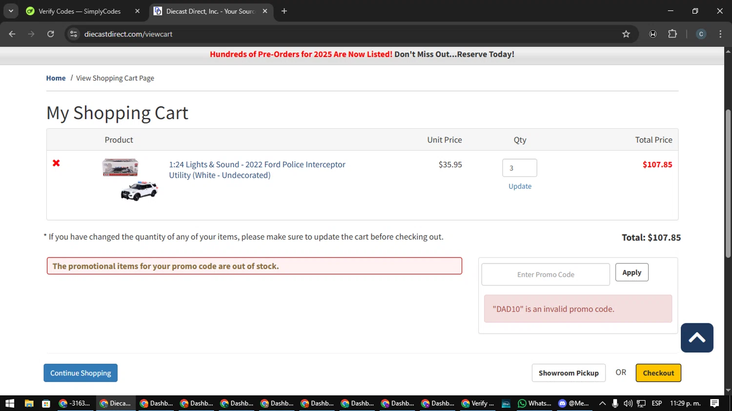The image size is (732, 411).
Task: Click the promotional items out of stock message
Action: coord(254,266)
